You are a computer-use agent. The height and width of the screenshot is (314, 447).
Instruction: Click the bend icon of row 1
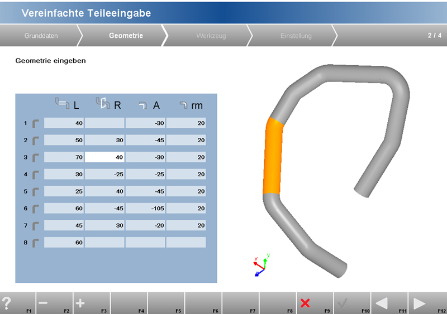click(35, 124)
